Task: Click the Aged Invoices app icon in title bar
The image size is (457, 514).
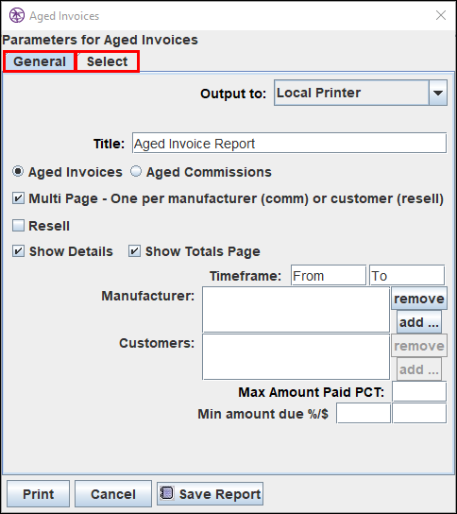Action: (17, 15)
